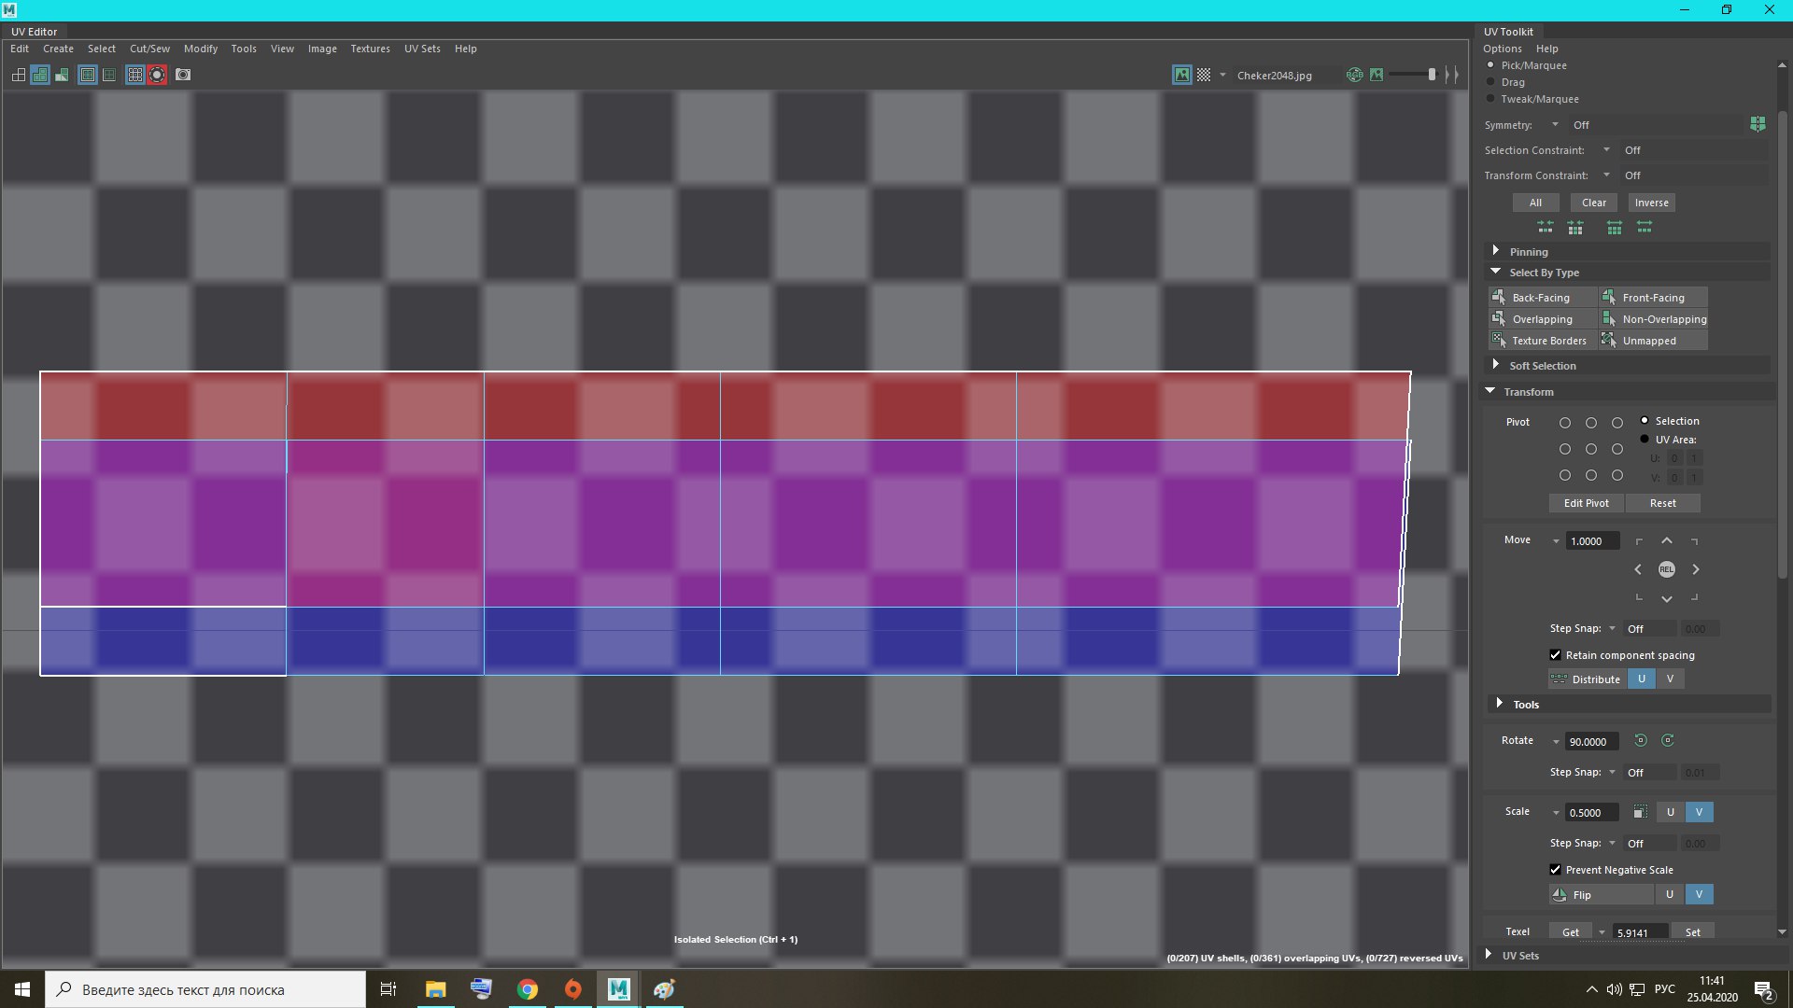Collapse the Transform section
Viewport: 1793px width, 1008px height.
(1490, 391)
